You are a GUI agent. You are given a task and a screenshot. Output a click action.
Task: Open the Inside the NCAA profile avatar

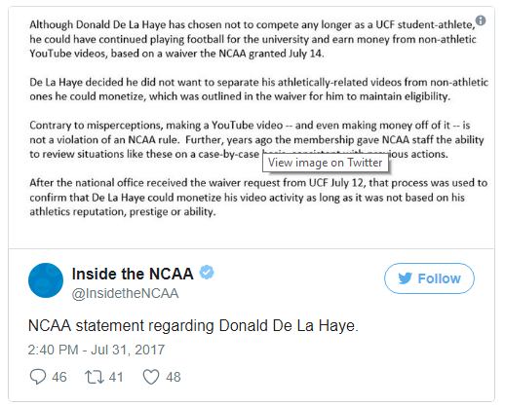[x=46, y=280]
